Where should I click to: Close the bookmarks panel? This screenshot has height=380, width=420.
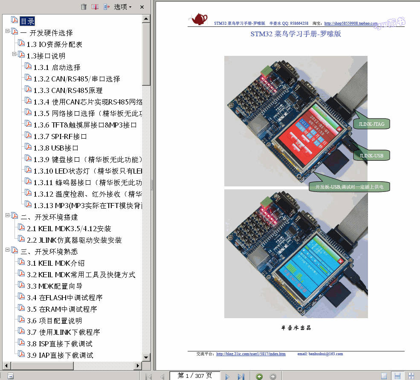[142, 7]
